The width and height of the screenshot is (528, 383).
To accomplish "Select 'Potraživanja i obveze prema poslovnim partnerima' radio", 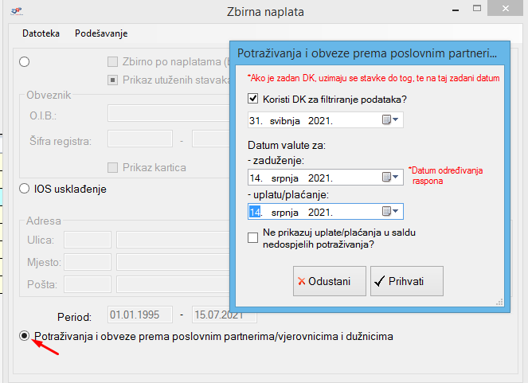I will (x=25, y=336).
